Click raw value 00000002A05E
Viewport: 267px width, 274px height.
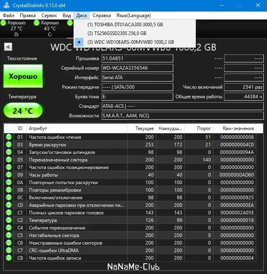point(237,212)
